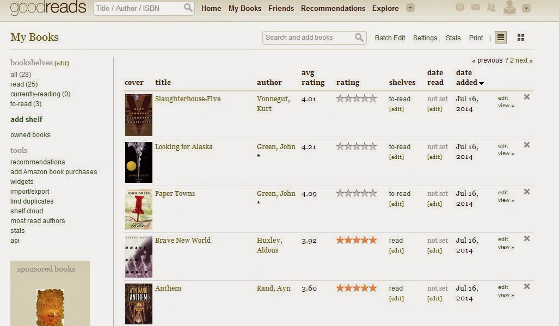This screenshot has height=326, width=559.
Task: Edit bookshelves via (edit) link
Action: [62, 63]
